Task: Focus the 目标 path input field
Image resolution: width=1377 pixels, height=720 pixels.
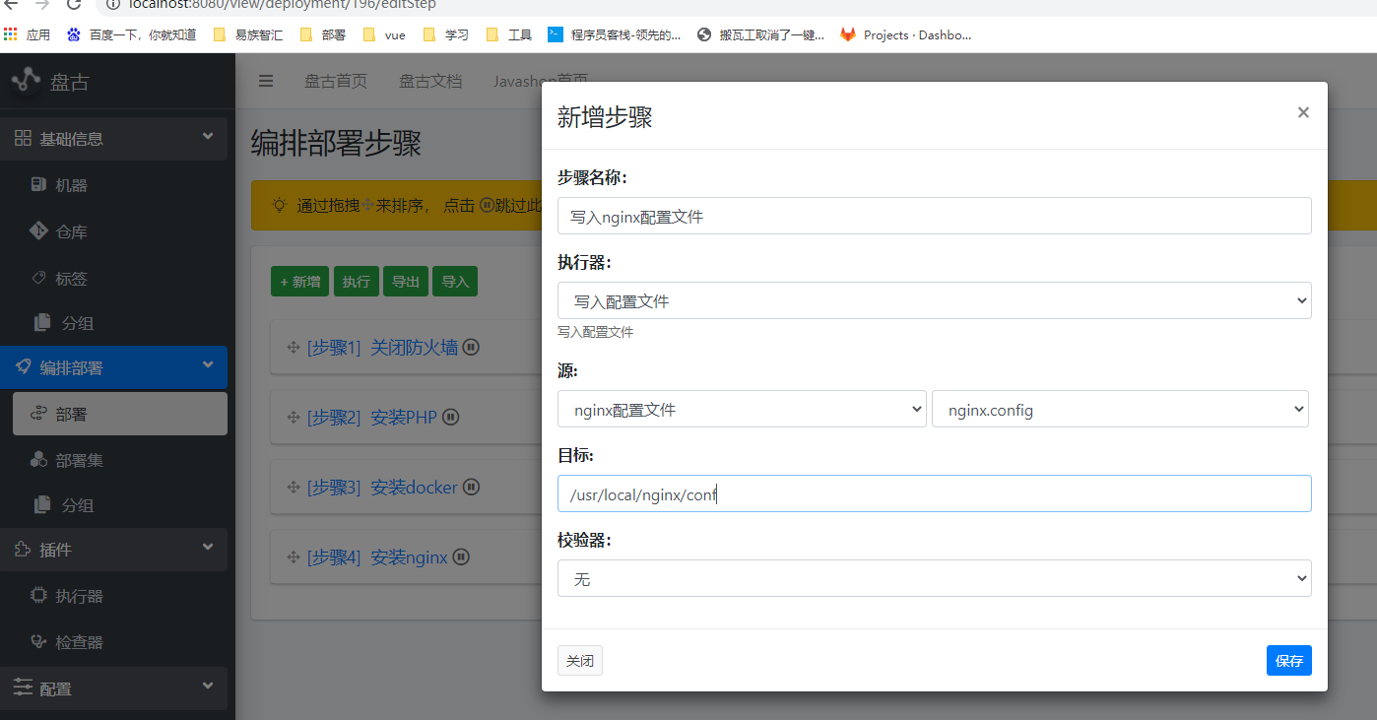Action: coord(934,493)
